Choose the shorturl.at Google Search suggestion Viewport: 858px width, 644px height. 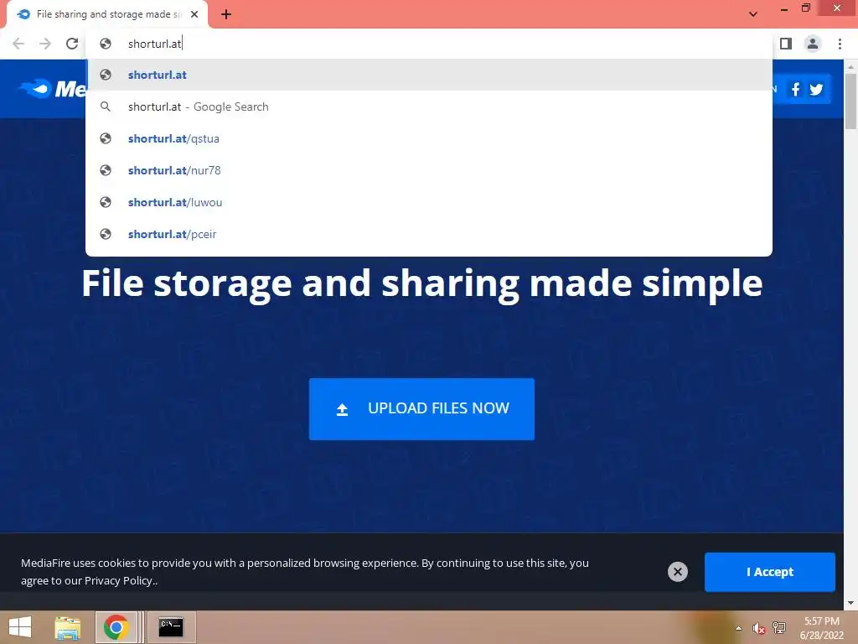click(429, 106)
